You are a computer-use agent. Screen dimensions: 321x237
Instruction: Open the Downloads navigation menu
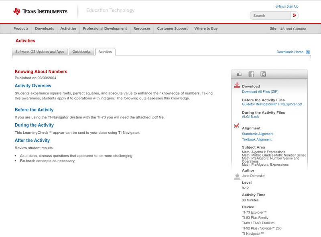click(x=44, y=29)
